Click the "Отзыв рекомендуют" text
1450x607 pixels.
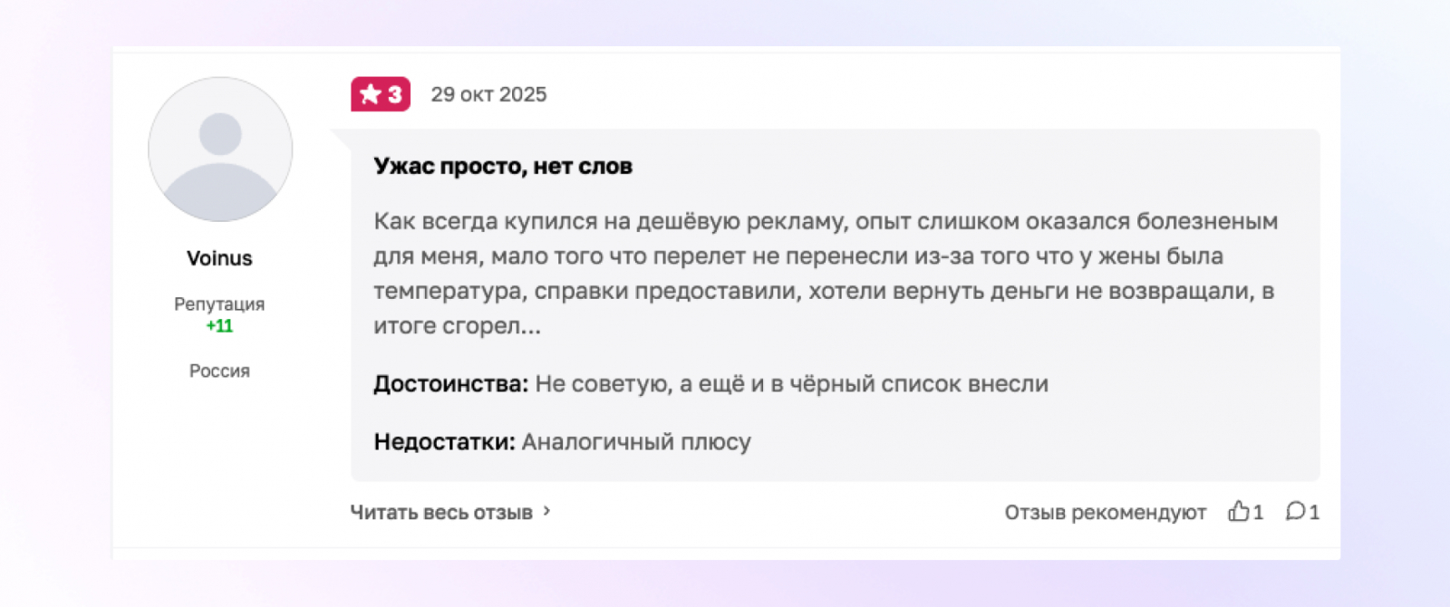(1105, 512)
